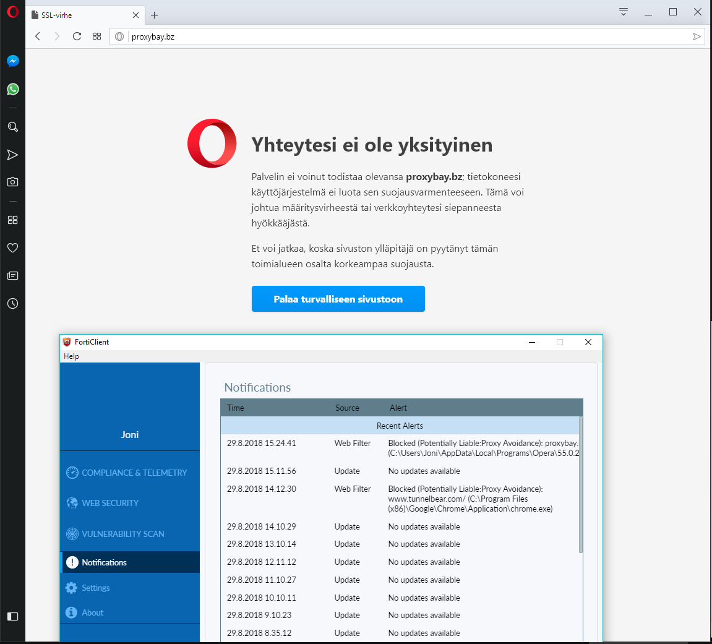Open My Flow send icon in sidebar

coord(13,155)
